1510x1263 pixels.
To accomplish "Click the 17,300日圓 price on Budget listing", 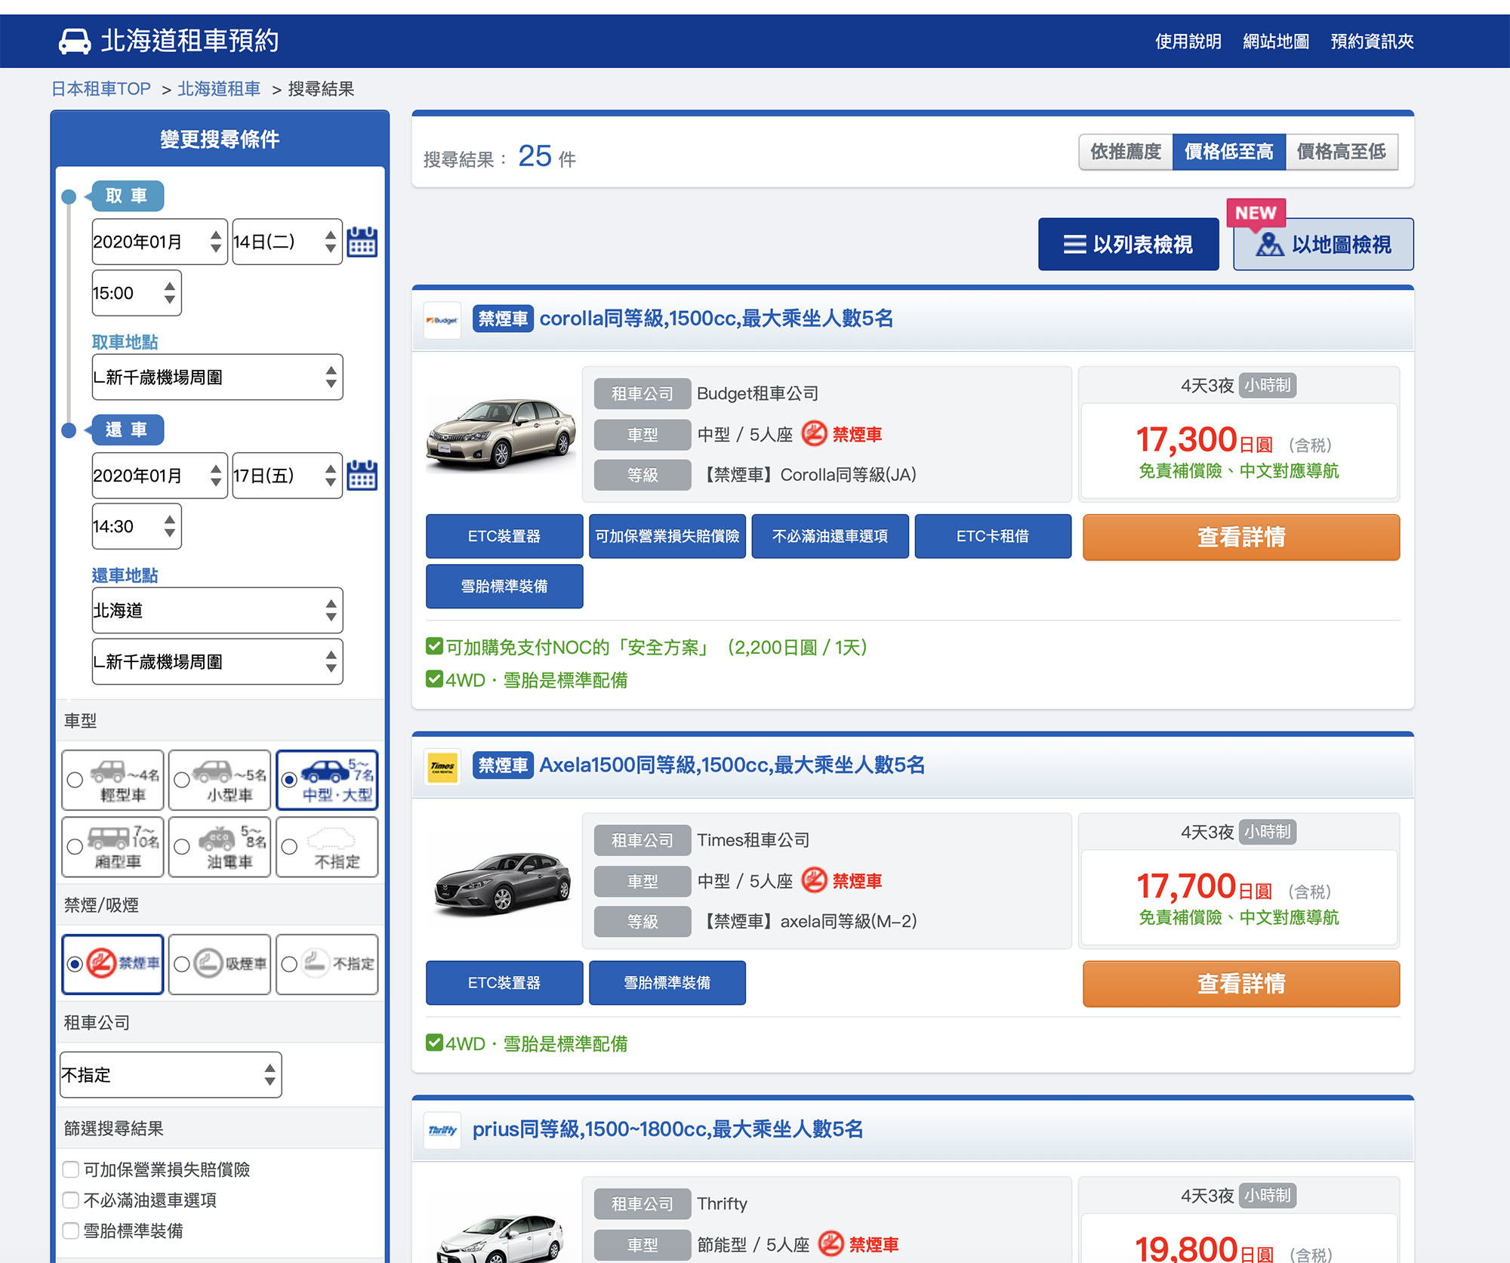I will click(1204, 440).
